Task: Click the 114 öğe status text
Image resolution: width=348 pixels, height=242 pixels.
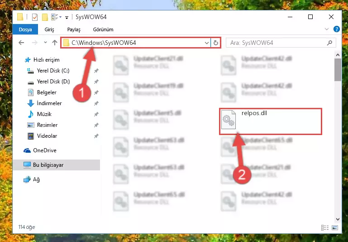Action: click(x=27, y=227)
